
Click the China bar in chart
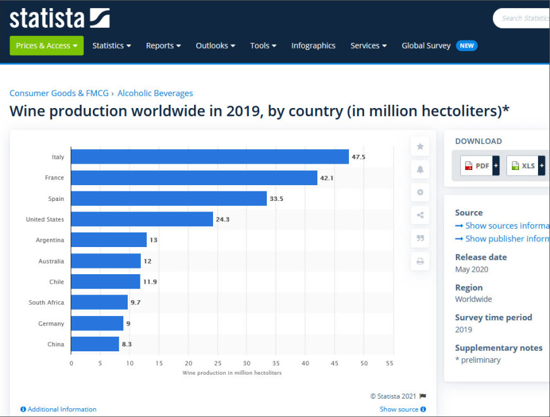tap(95, 344)
